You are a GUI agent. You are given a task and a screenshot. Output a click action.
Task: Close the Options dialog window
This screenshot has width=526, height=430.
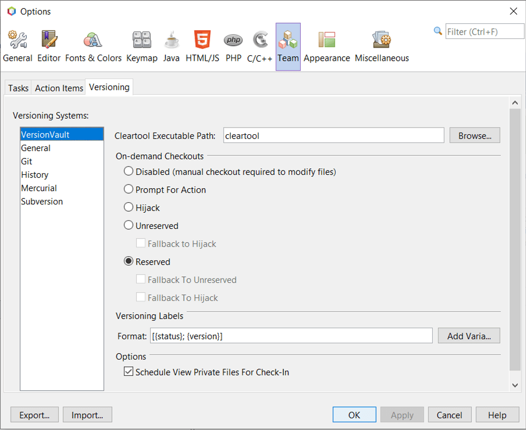pyautogui.click(x=513, y=11)
